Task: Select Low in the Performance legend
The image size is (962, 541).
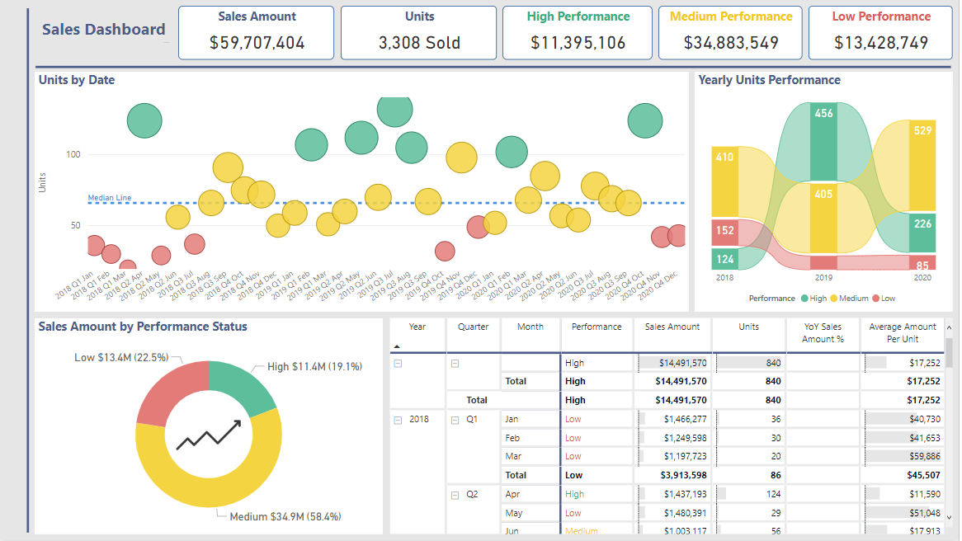Action: click(x=884, y=298)
